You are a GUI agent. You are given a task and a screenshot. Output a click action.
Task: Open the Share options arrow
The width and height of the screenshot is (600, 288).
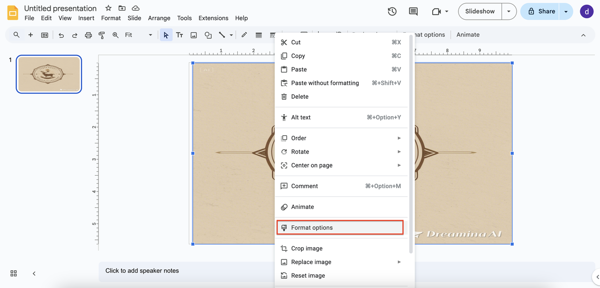click(x=566, y=11)
